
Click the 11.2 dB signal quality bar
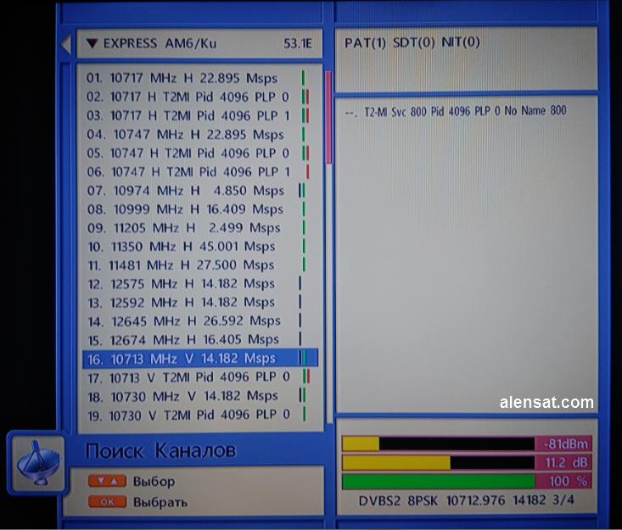438,462
